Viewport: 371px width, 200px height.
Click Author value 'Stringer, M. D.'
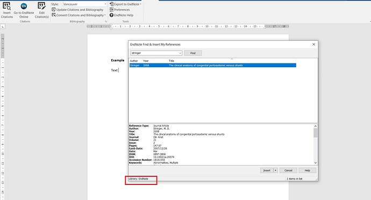coord(162,128)
